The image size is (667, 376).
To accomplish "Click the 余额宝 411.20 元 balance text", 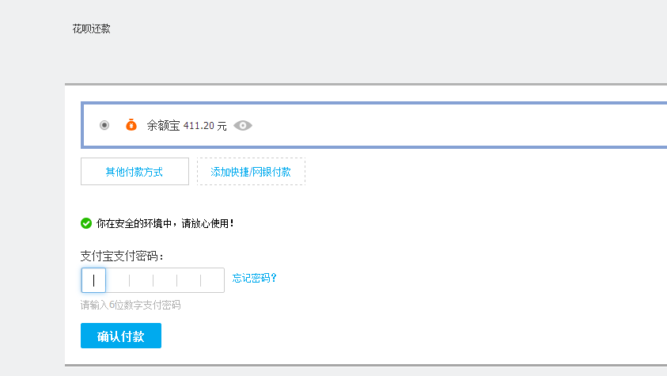I will (x=187, y=126).
